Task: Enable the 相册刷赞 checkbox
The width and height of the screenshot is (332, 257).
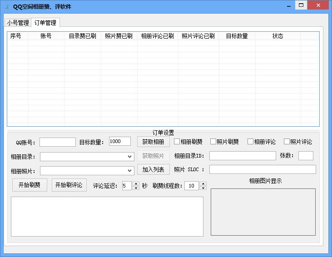Action: point(177,141)
